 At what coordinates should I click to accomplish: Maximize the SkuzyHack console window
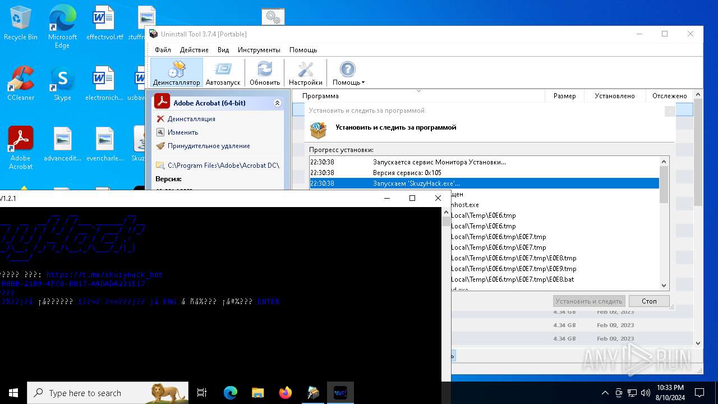coord(412,198)
